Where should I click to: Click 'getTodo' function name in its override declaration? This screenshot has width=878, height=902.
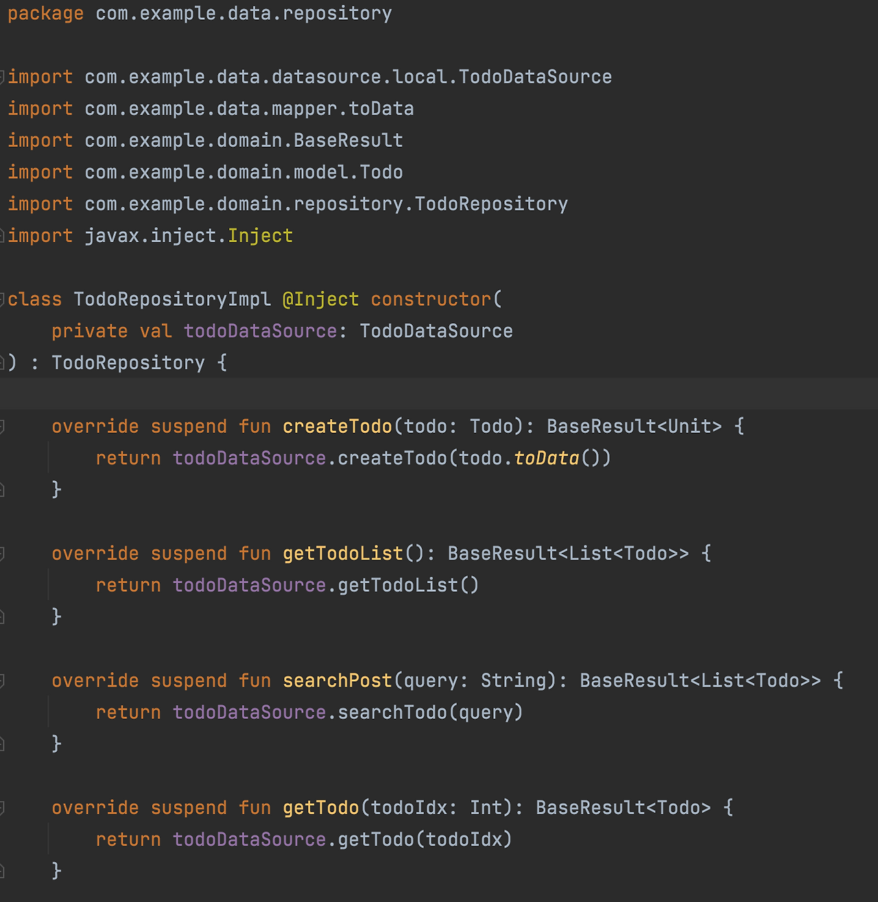[321, 807]
